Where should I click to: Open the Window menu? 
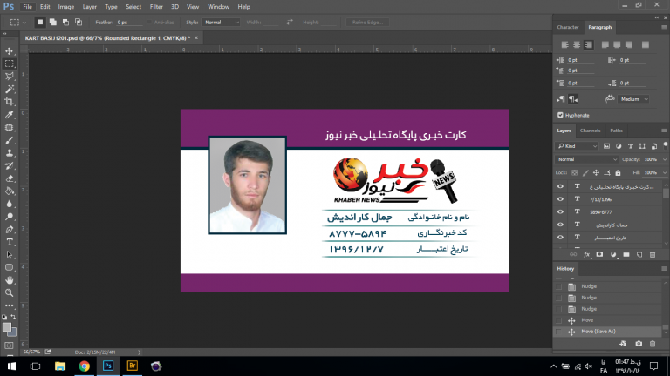218,7
